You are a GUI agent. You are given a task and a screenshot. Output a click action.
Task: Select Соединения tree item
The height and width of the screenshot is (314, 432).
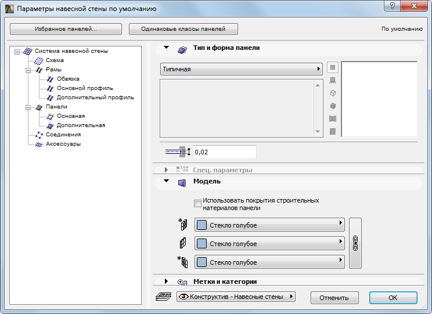[63, 135]
